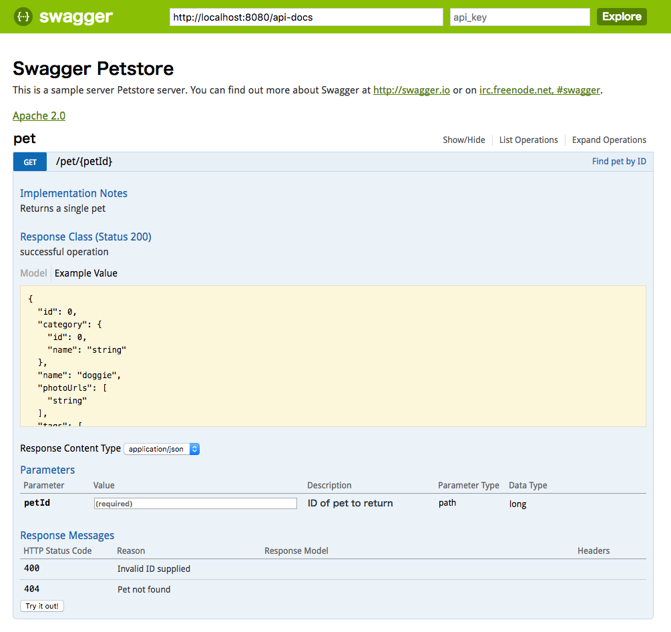Image resolution: width=671 pixels, height=632 pixels.
Task: Click the 'ID of pet to return' description
Action: 350,503
